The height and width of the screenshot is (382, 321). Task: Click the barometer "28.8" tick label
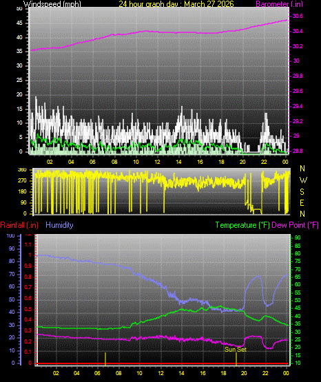point(298,151)
